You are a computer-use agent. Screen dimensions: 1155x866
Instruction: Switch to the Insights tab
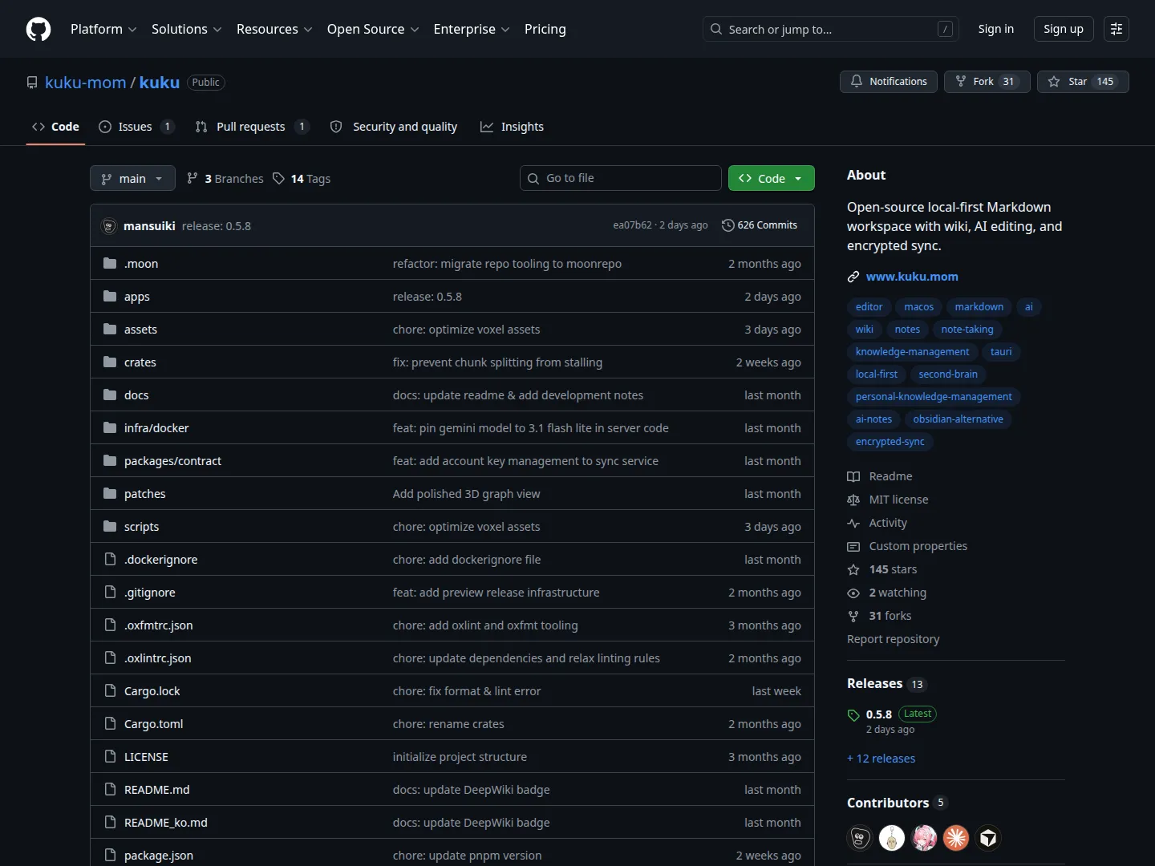[x=512, y=127]
